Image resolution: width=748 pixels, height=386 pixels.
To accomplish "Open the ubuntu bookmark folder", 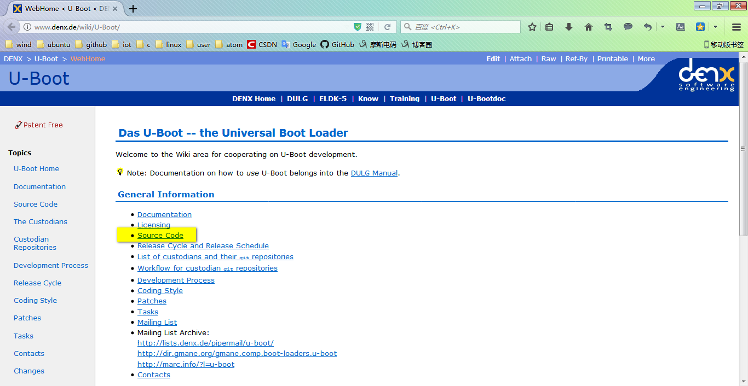I will (53, 44).
